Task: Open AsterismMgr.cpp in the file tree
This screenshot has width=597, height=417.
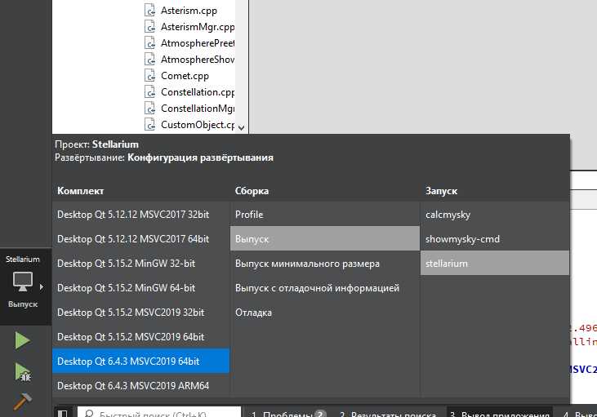Action: [198, 27]
